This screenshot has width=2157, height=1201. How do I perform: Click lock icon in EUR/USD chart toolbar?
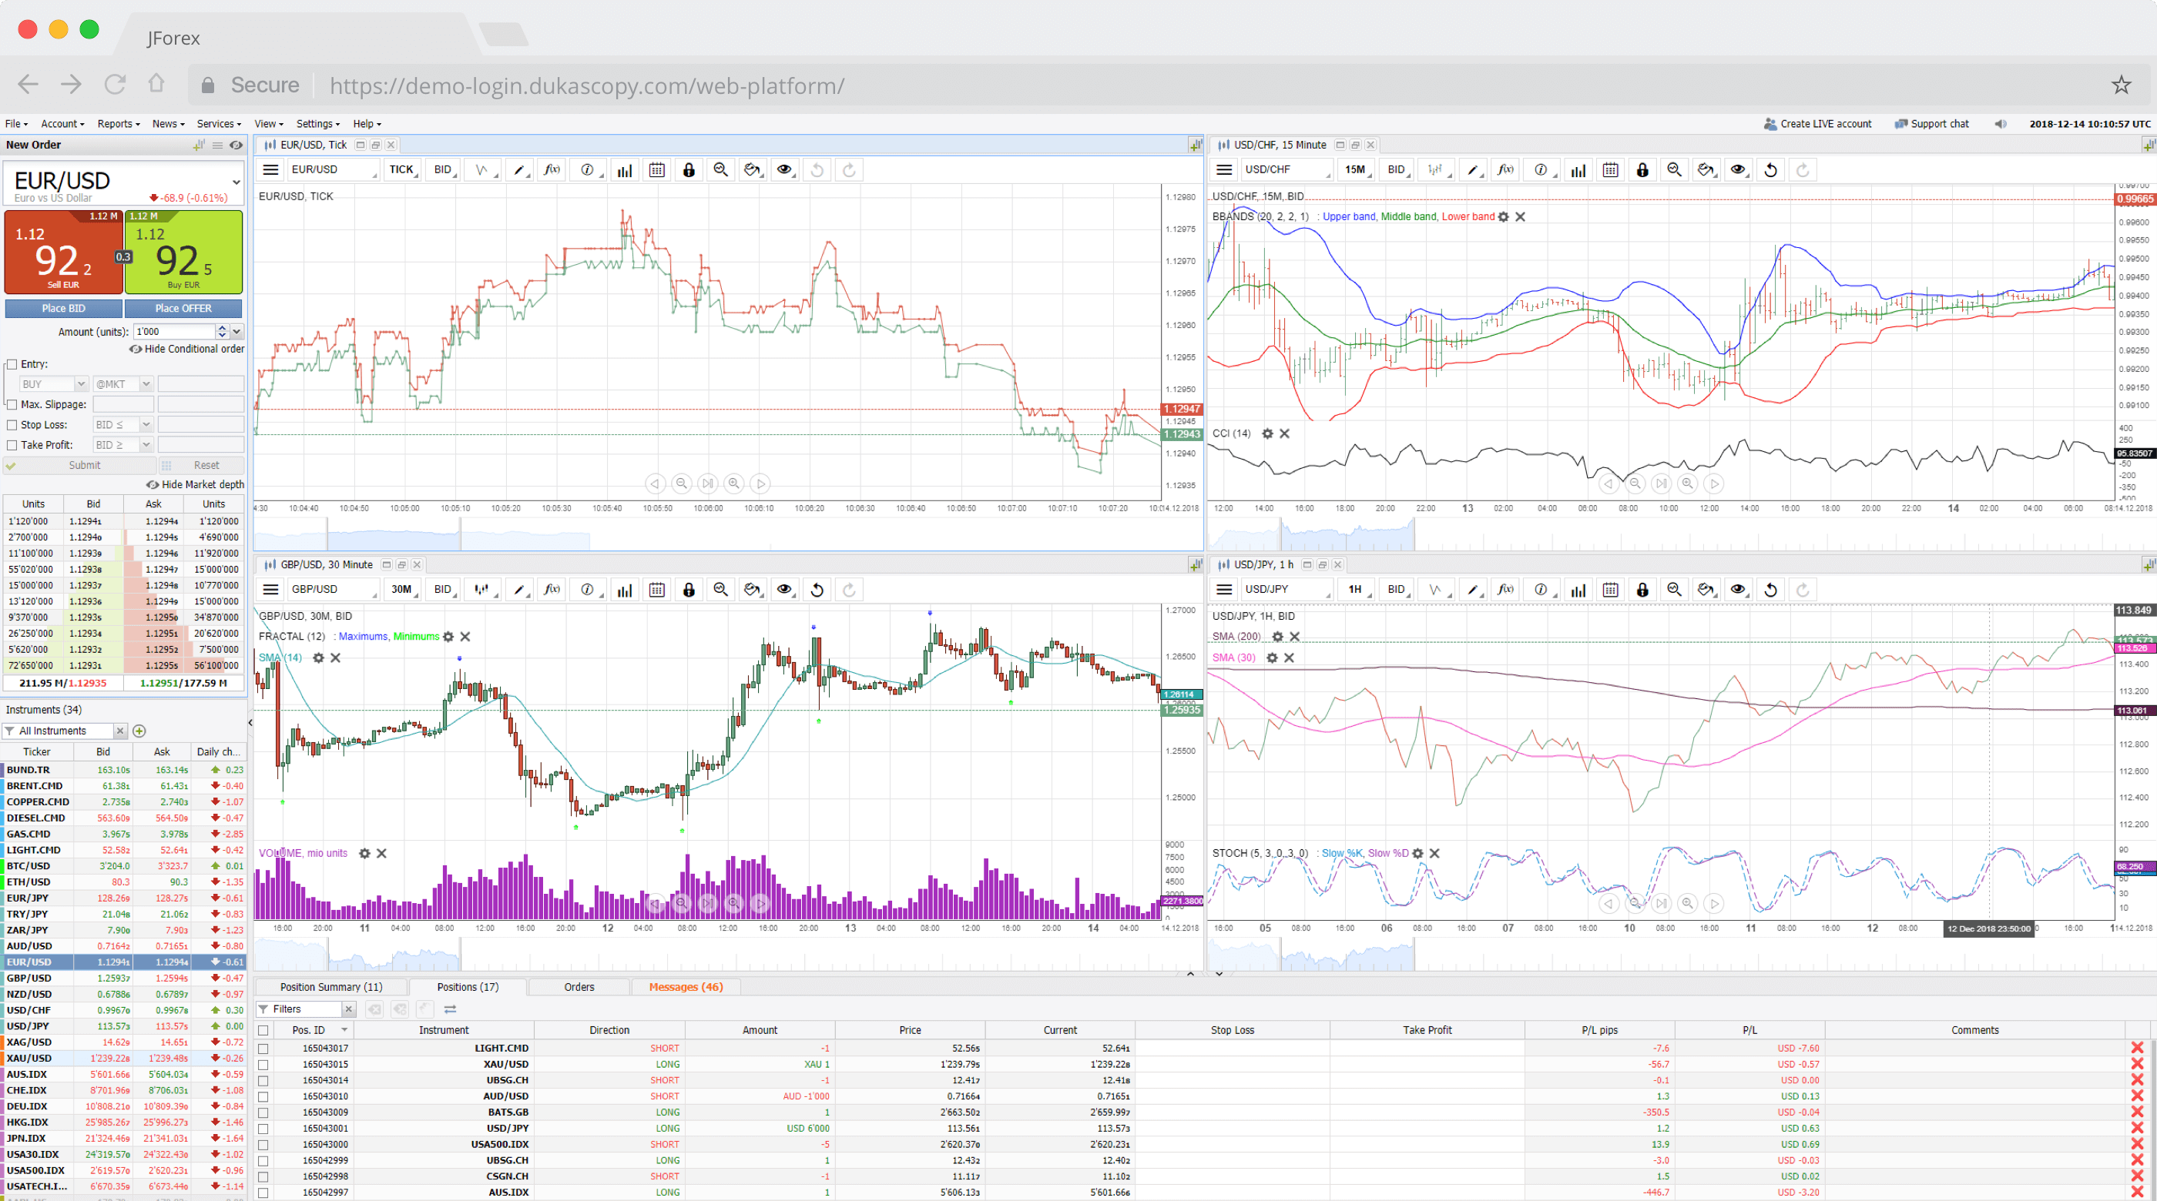coord(689,170)
